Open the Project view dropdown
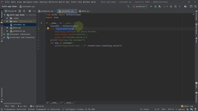The height and width of the screenshot is (111, 198). point(11,11)
